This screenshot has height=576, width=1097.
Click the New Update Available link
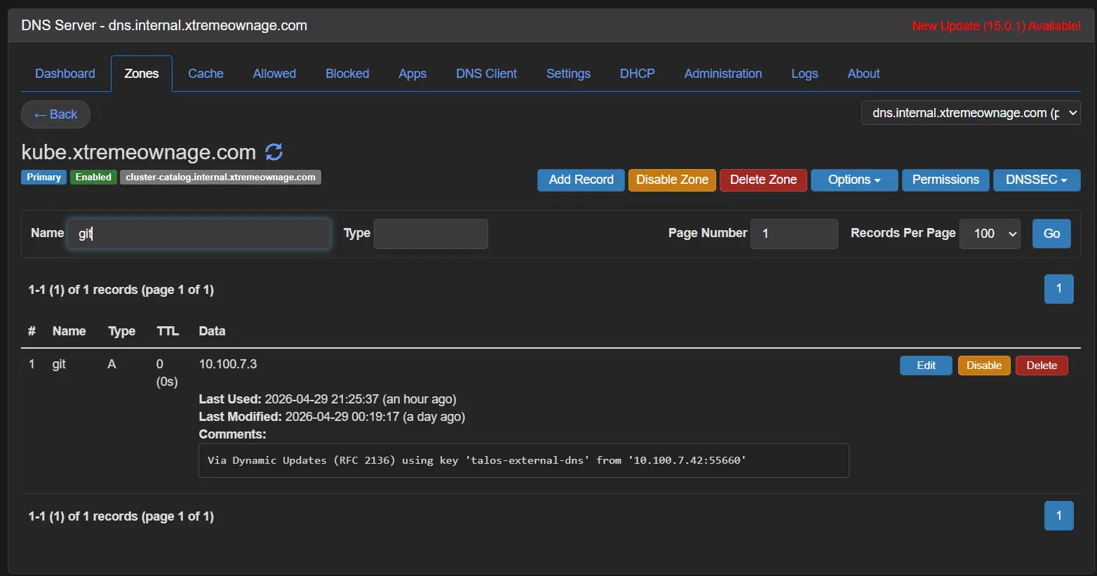coord(996,26)
